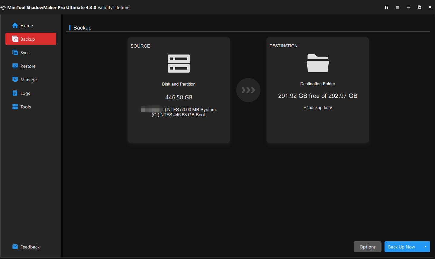Go to the Sync page label
The height and width of the screenshot is (259, 435).
point(25,53)
